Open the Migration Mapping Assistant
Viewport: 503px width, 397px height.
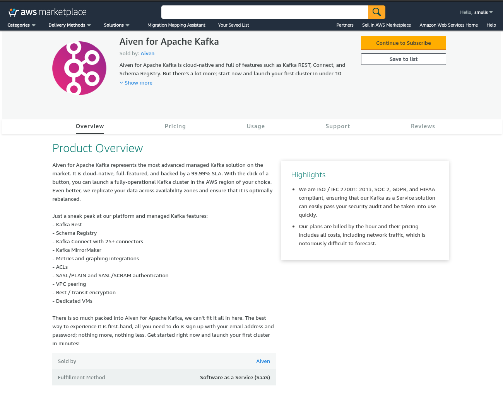[176, 25]
